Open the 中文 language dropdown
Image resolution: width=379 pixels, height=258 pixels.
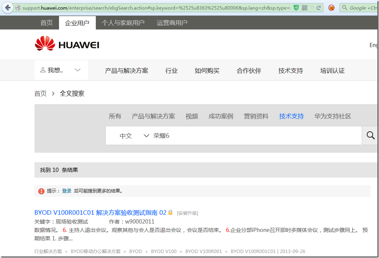134,136
